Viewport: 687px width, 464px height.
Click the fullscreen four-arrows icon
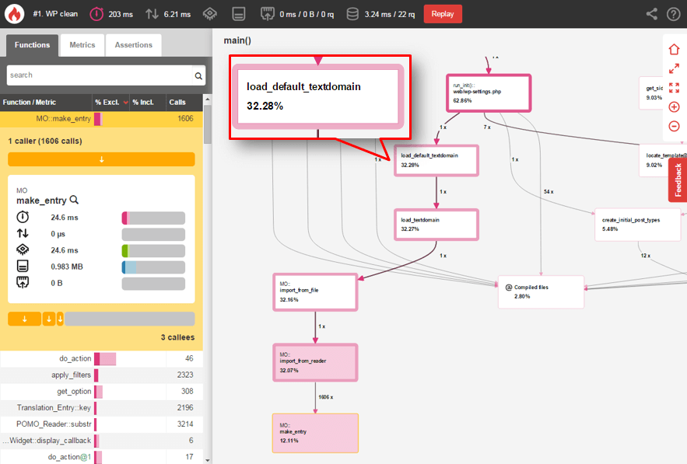point(674,88)
